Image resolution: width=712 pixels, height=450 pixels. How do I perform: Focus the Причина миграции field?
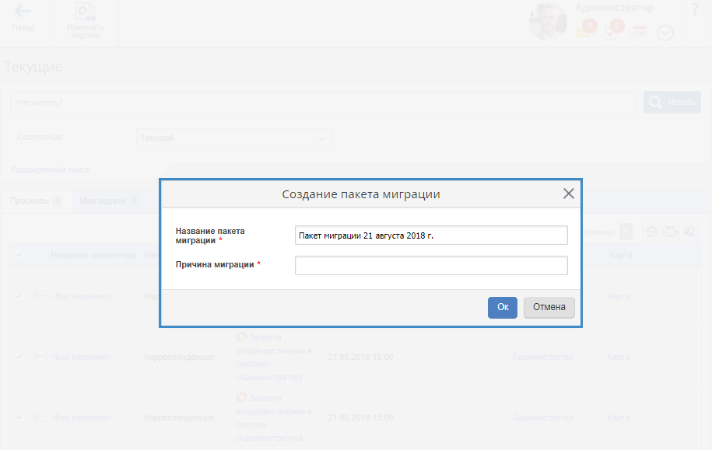pos(431,265)
